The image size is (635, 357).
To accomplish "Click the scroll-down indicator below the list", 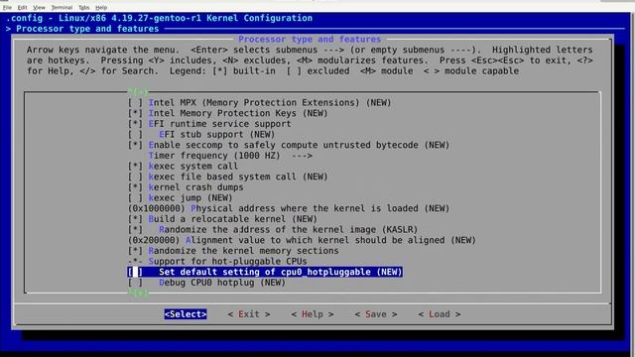I will point(138,293).
